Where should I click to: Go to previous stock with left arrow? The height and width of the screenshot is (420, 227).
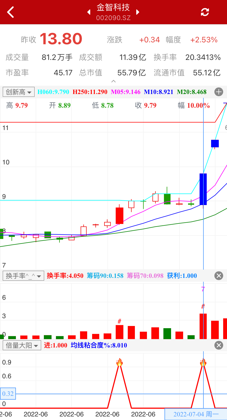[89, 12]
